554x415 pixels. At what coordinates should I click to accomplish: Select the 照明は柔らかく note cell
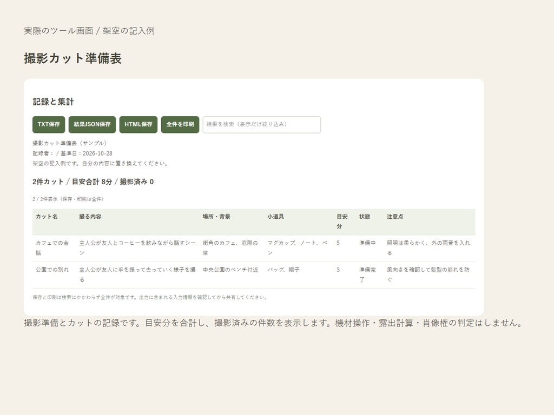coord(428,248)
